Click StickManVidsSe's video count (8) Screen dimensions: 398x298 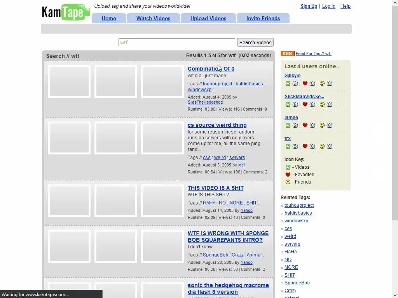(295, 104)
